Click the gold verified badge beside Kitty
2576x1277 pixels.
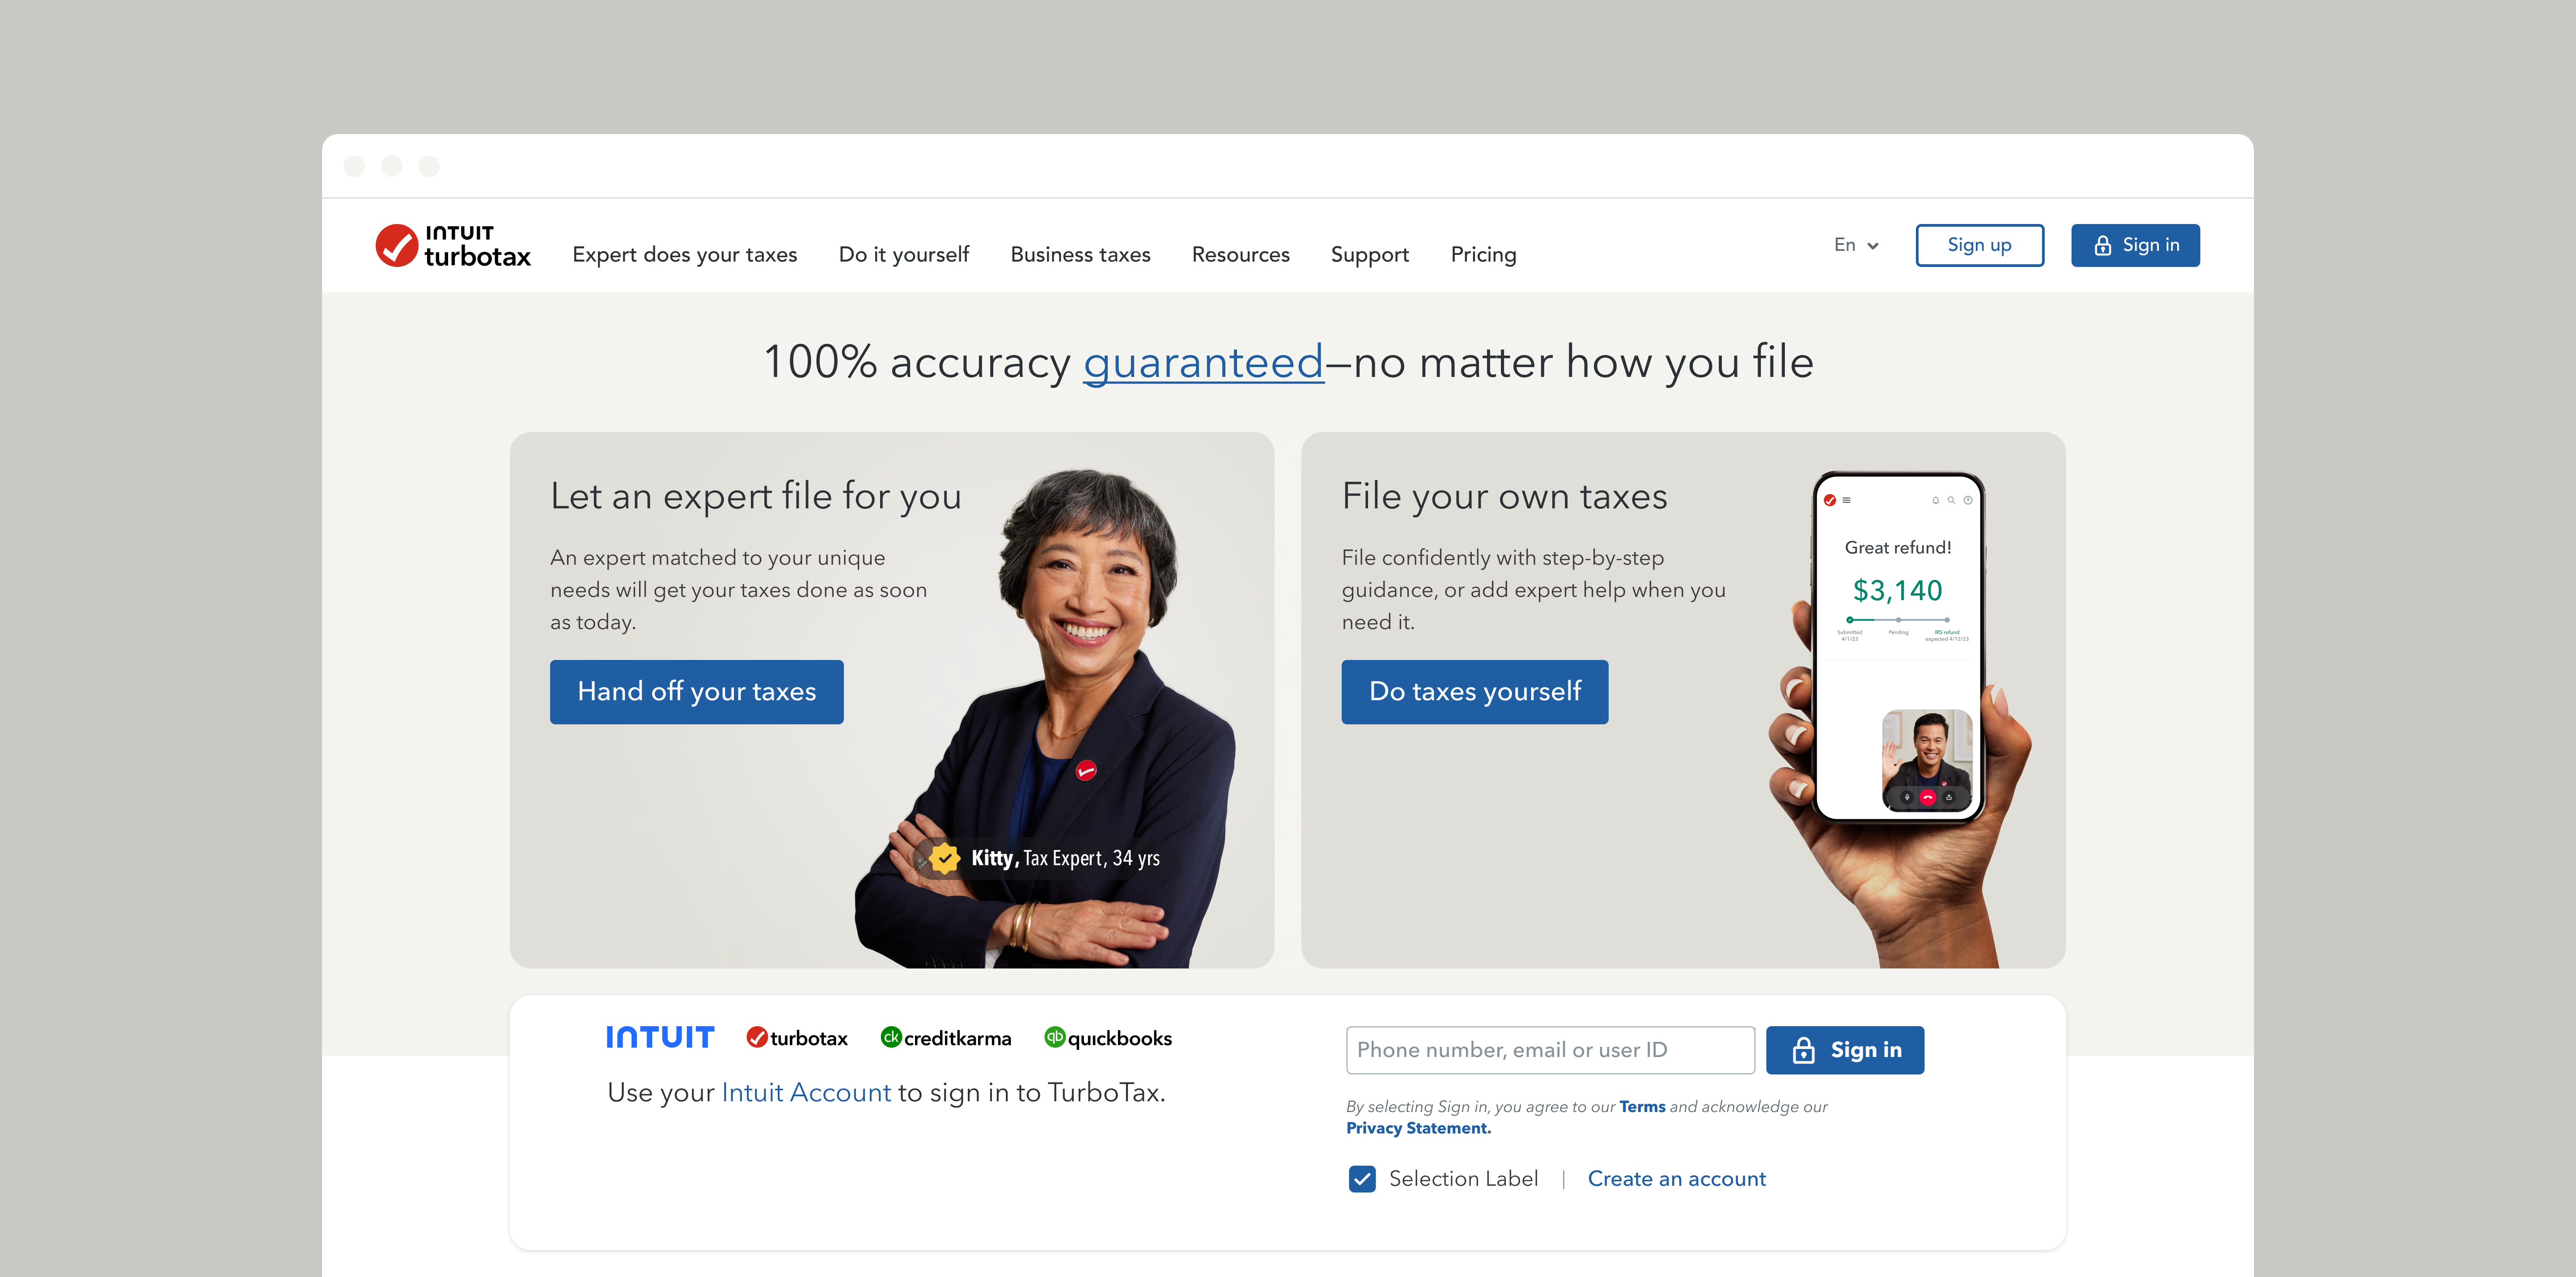tap(944, 858)
